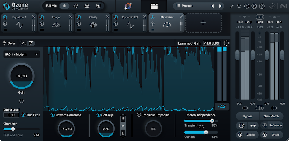This screenshot has height=141, width=289.
Task: Switch to gain reduction trace view
Action: (31, 43)
